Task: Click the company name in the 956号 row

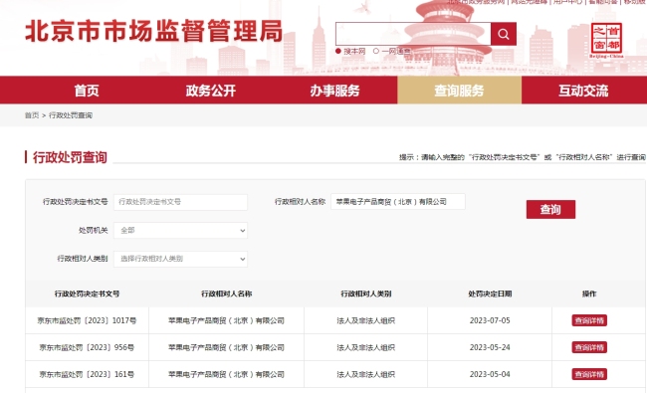Action: tap(227, 347)
